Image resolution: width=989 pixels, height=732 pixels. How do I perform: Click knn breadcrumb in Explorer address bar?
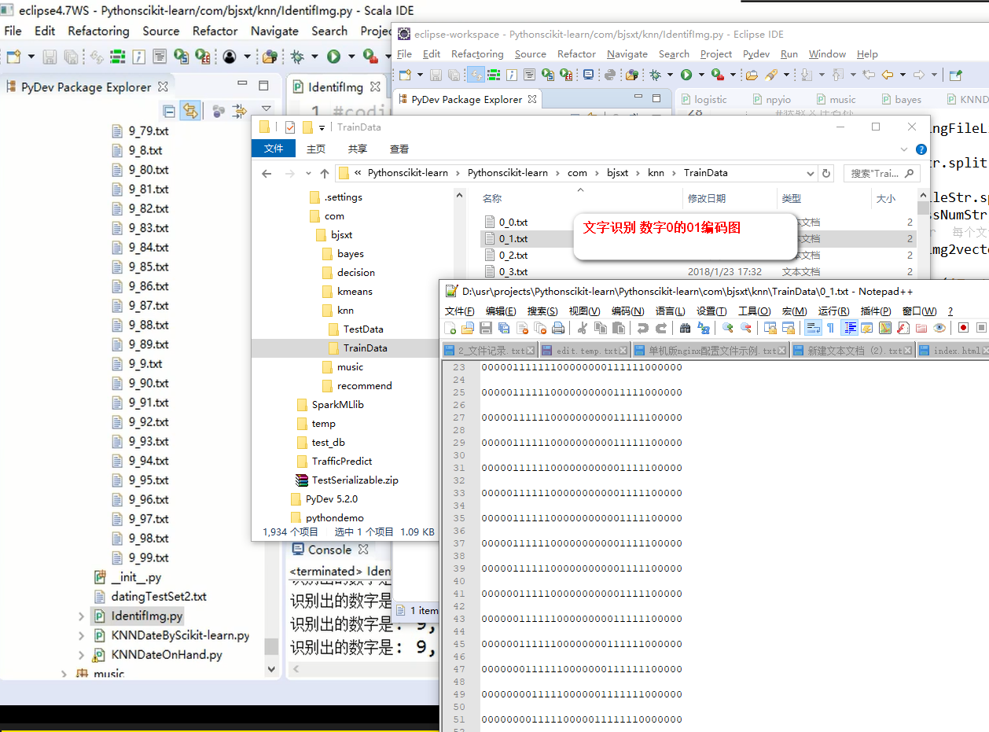coord(655,173)
